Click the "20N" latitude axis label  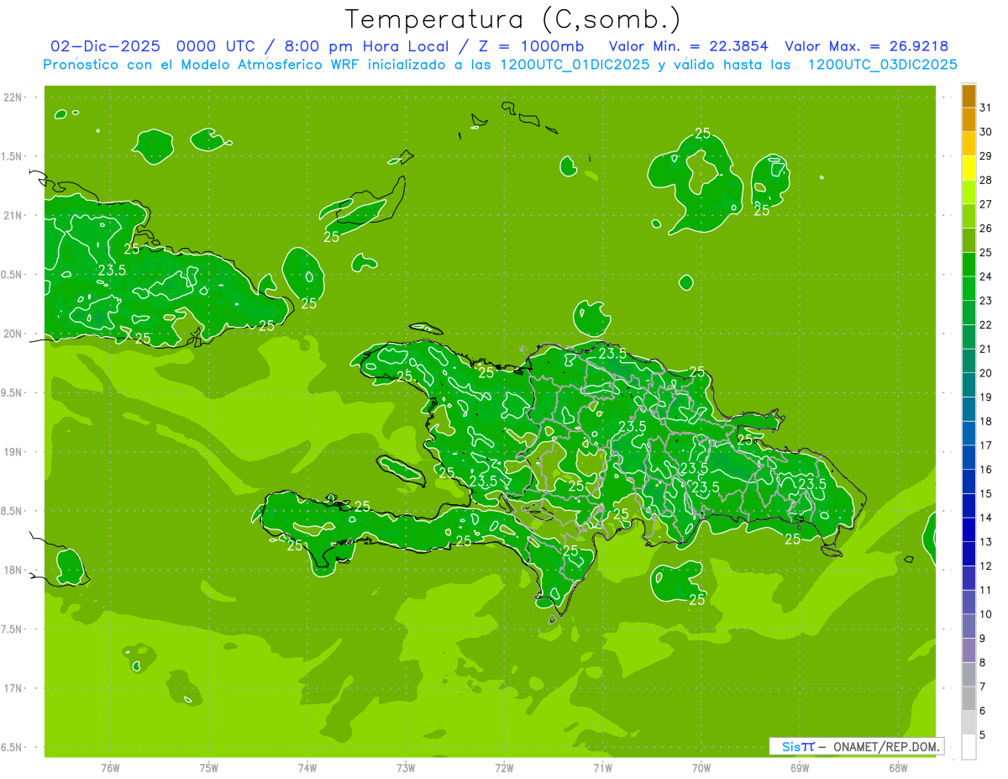tap(14, 334)
